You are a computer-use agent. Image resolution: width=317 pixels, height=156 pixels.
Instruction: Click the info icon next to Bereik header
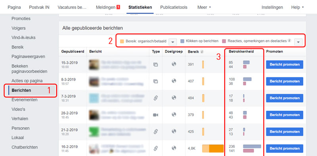[x=202, y=52]
